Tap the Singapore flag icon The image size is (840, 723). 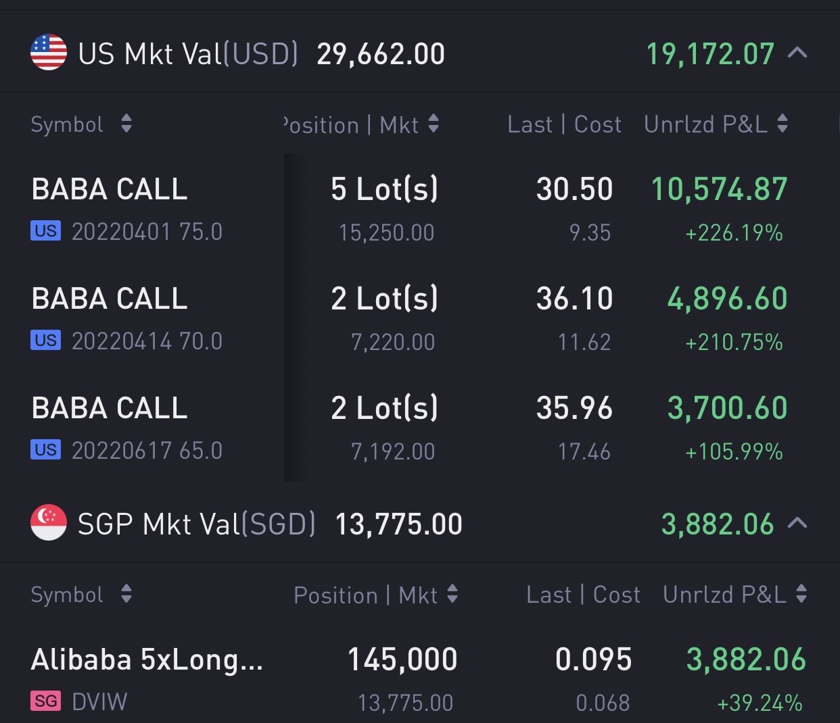[49, 523]
